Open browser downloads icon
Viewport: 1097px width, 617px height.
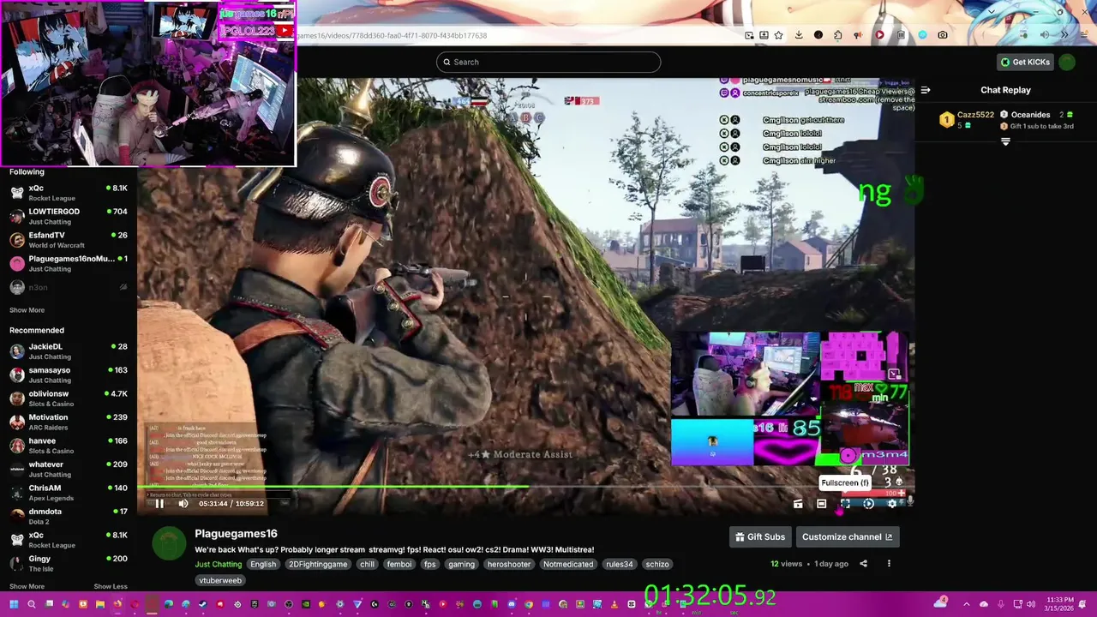coord(799,35)
